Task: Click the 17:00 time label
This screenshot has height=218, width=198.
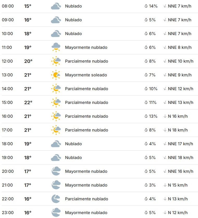Action: (x=8, y=130)
